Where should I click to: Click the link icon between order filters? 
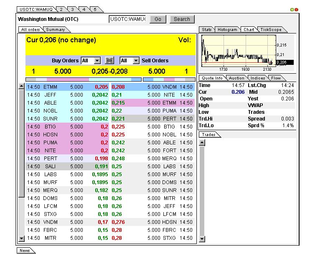(109, 60)
